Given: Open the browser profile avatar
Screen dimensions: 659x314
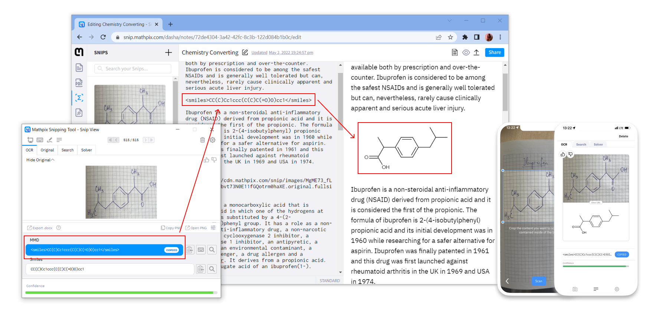Looking at the screenshot, I should click(489, 37).
